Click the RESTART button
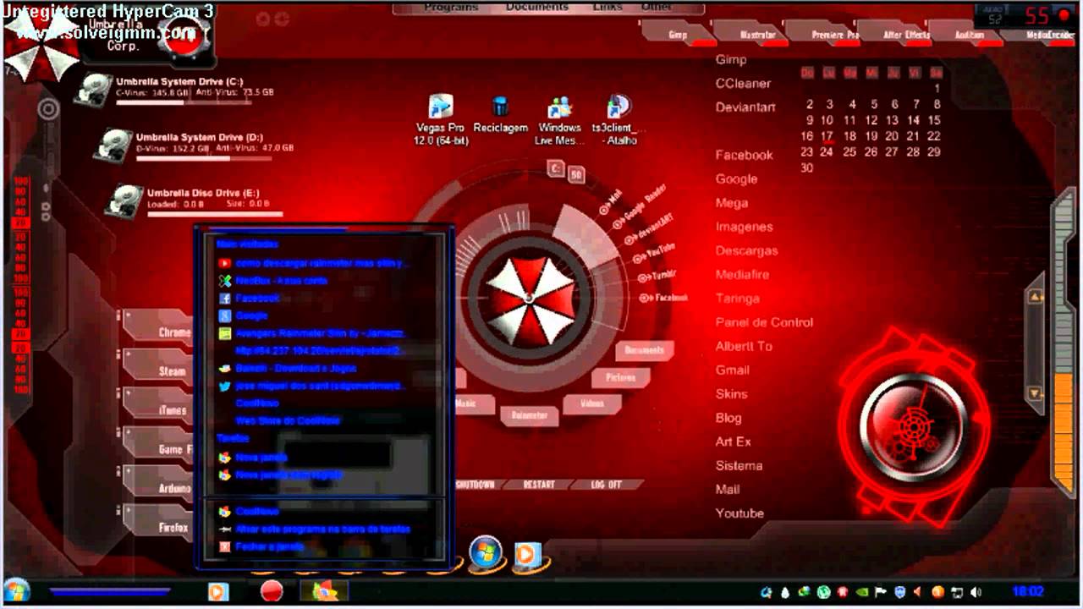The height and width of the screenshot is (609, 1083). (539, 485)
